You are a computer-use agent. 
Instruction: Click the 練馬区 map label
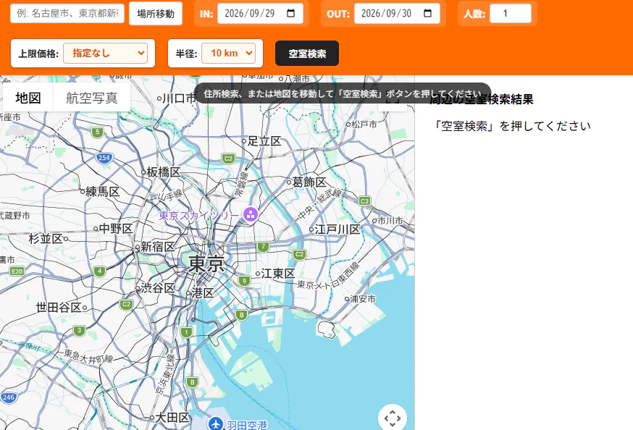point(103,191)
